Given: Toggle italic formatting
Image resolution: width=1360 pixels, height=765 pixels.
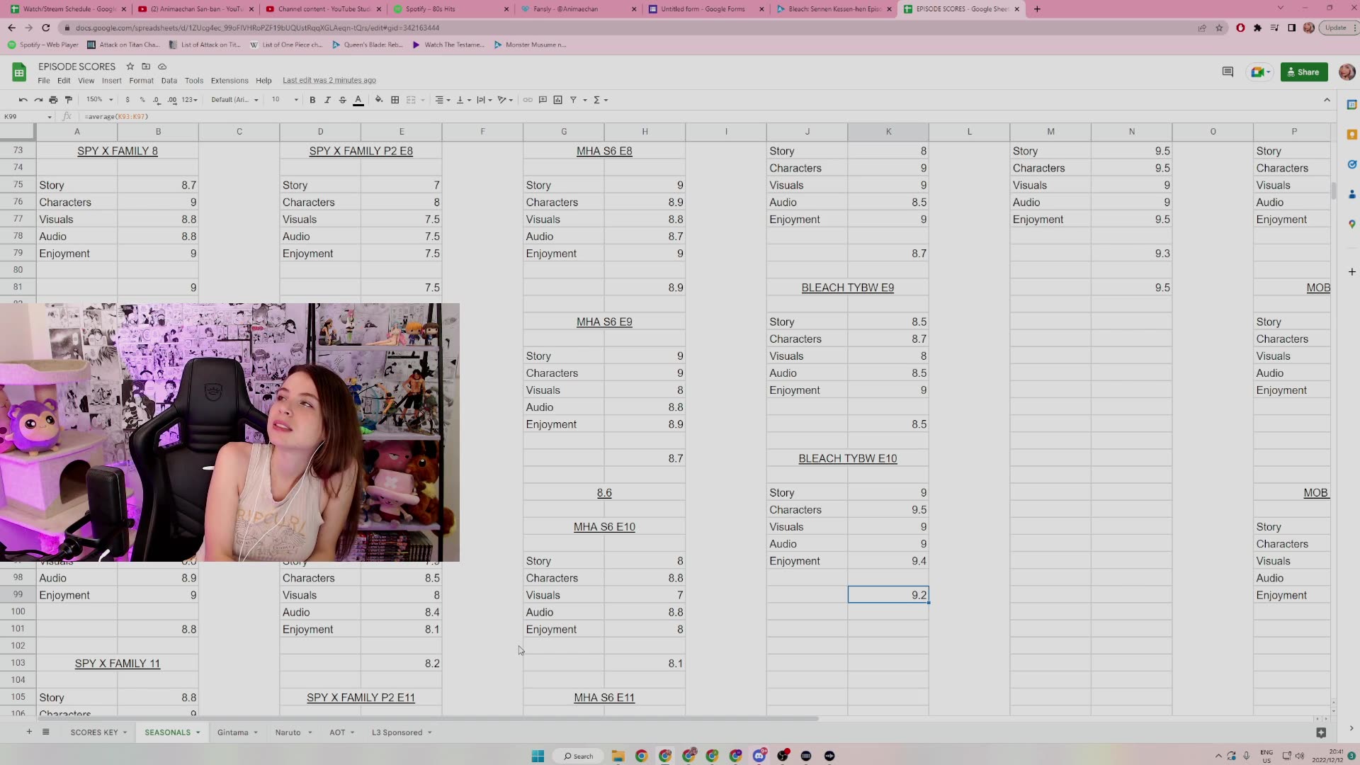Looking at the screenshot, I should point(327,100).
